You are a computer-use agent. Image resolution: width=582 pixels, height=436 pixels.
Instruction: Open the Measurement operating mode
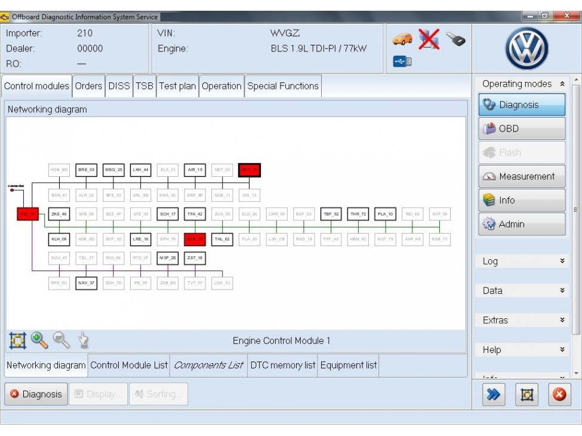click(522, 176)
